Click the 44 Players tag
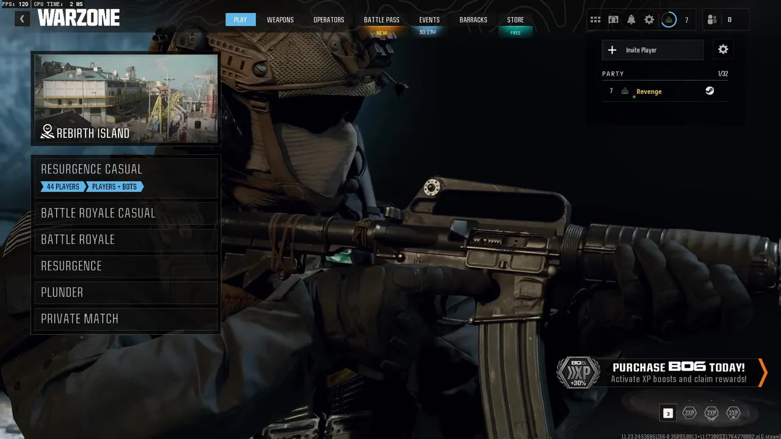781x439 pixels. [62, 187]
